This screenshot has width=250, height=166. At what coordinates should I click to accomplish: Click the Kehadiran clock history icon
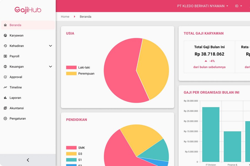click(x=5, y=46)
